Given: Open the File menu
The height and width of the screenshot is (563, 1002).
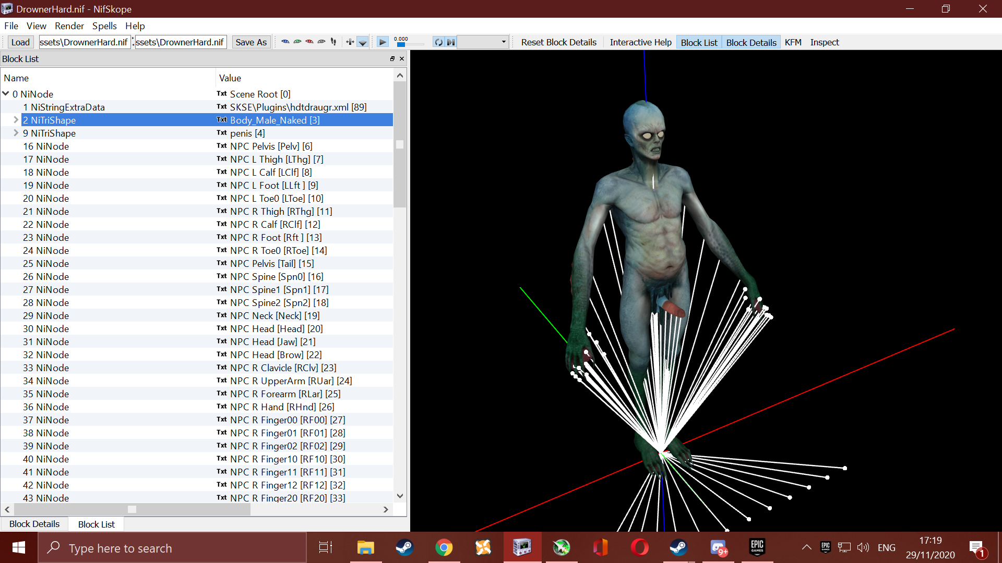Looking at the screenshot, I should pos(11,26).
